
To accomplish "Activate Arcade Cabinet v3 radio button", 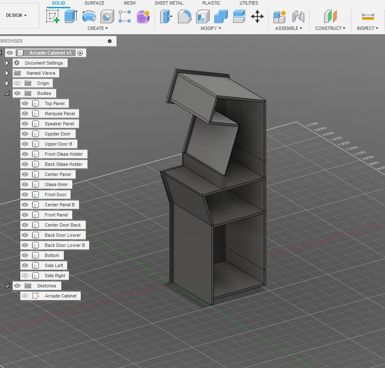I will (80, 53).
